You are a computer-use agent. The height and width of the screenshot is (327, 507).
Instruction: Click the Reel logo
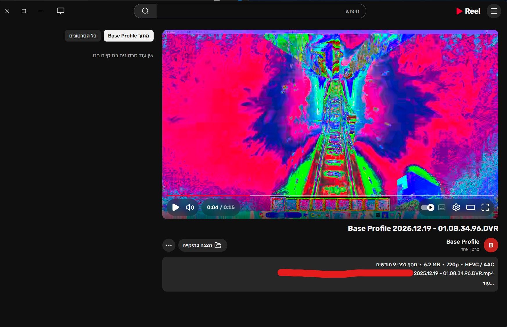pos(468,11)
